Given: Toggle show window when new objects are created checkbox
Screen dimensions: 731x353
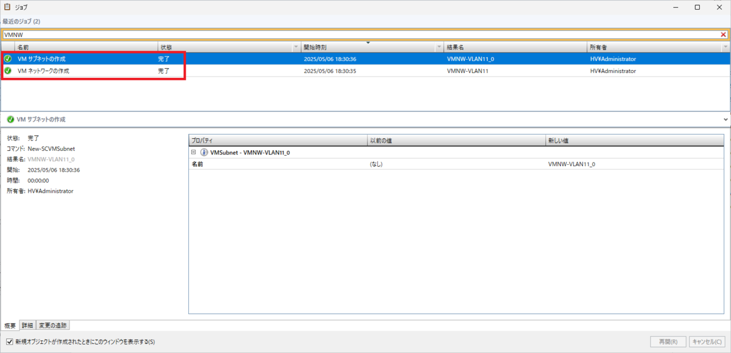Looking at the screenshot, I should 9,341.
